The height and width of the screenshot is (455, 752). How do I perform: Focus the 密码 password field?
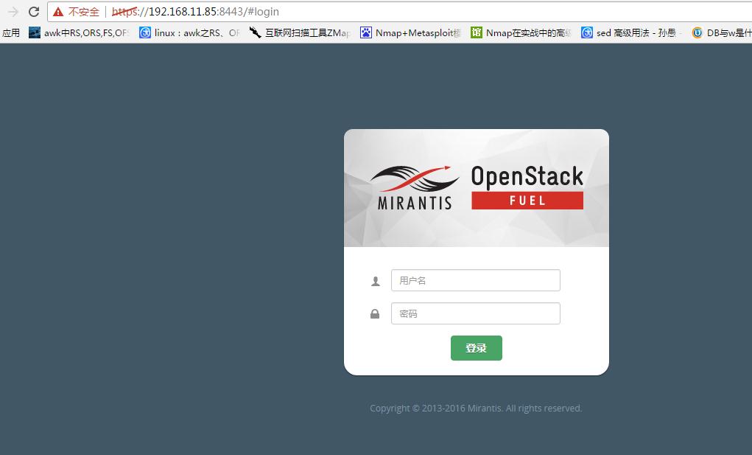(476, 313)
